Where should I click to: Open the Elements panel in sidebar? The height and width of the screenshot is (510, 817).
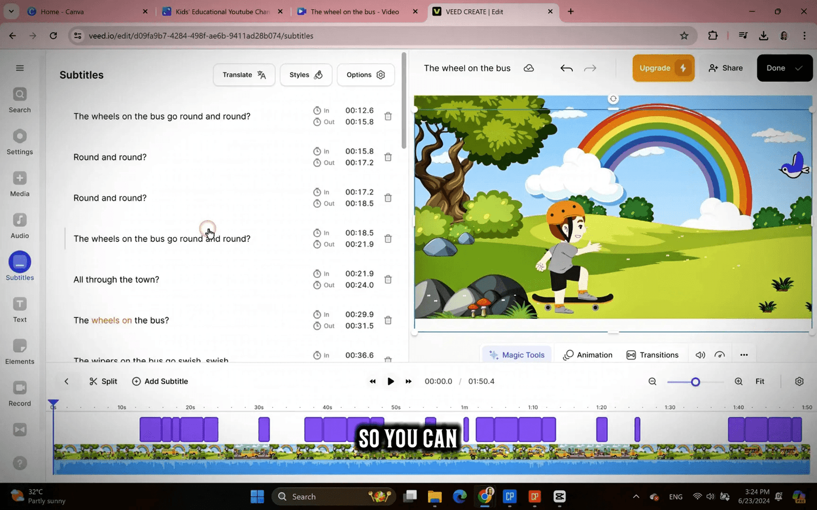(x=20, y=351)
